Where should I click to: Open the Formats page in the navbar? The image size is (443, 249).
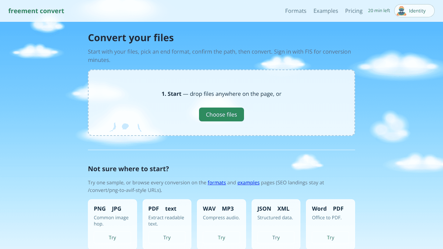pyautogui.click(x=296, y=11)
